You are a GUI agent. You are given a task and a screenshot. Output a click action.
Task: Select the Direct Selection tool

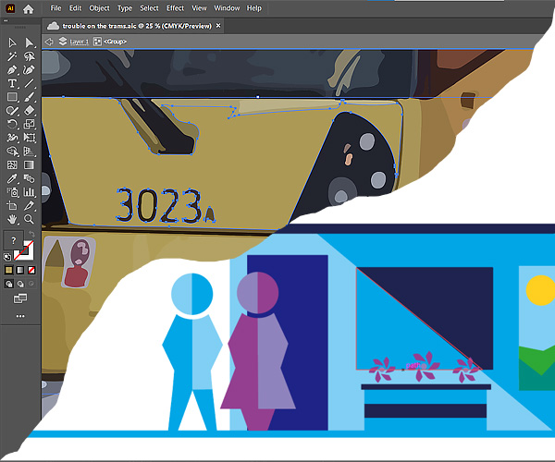click(x=30, y=43)
